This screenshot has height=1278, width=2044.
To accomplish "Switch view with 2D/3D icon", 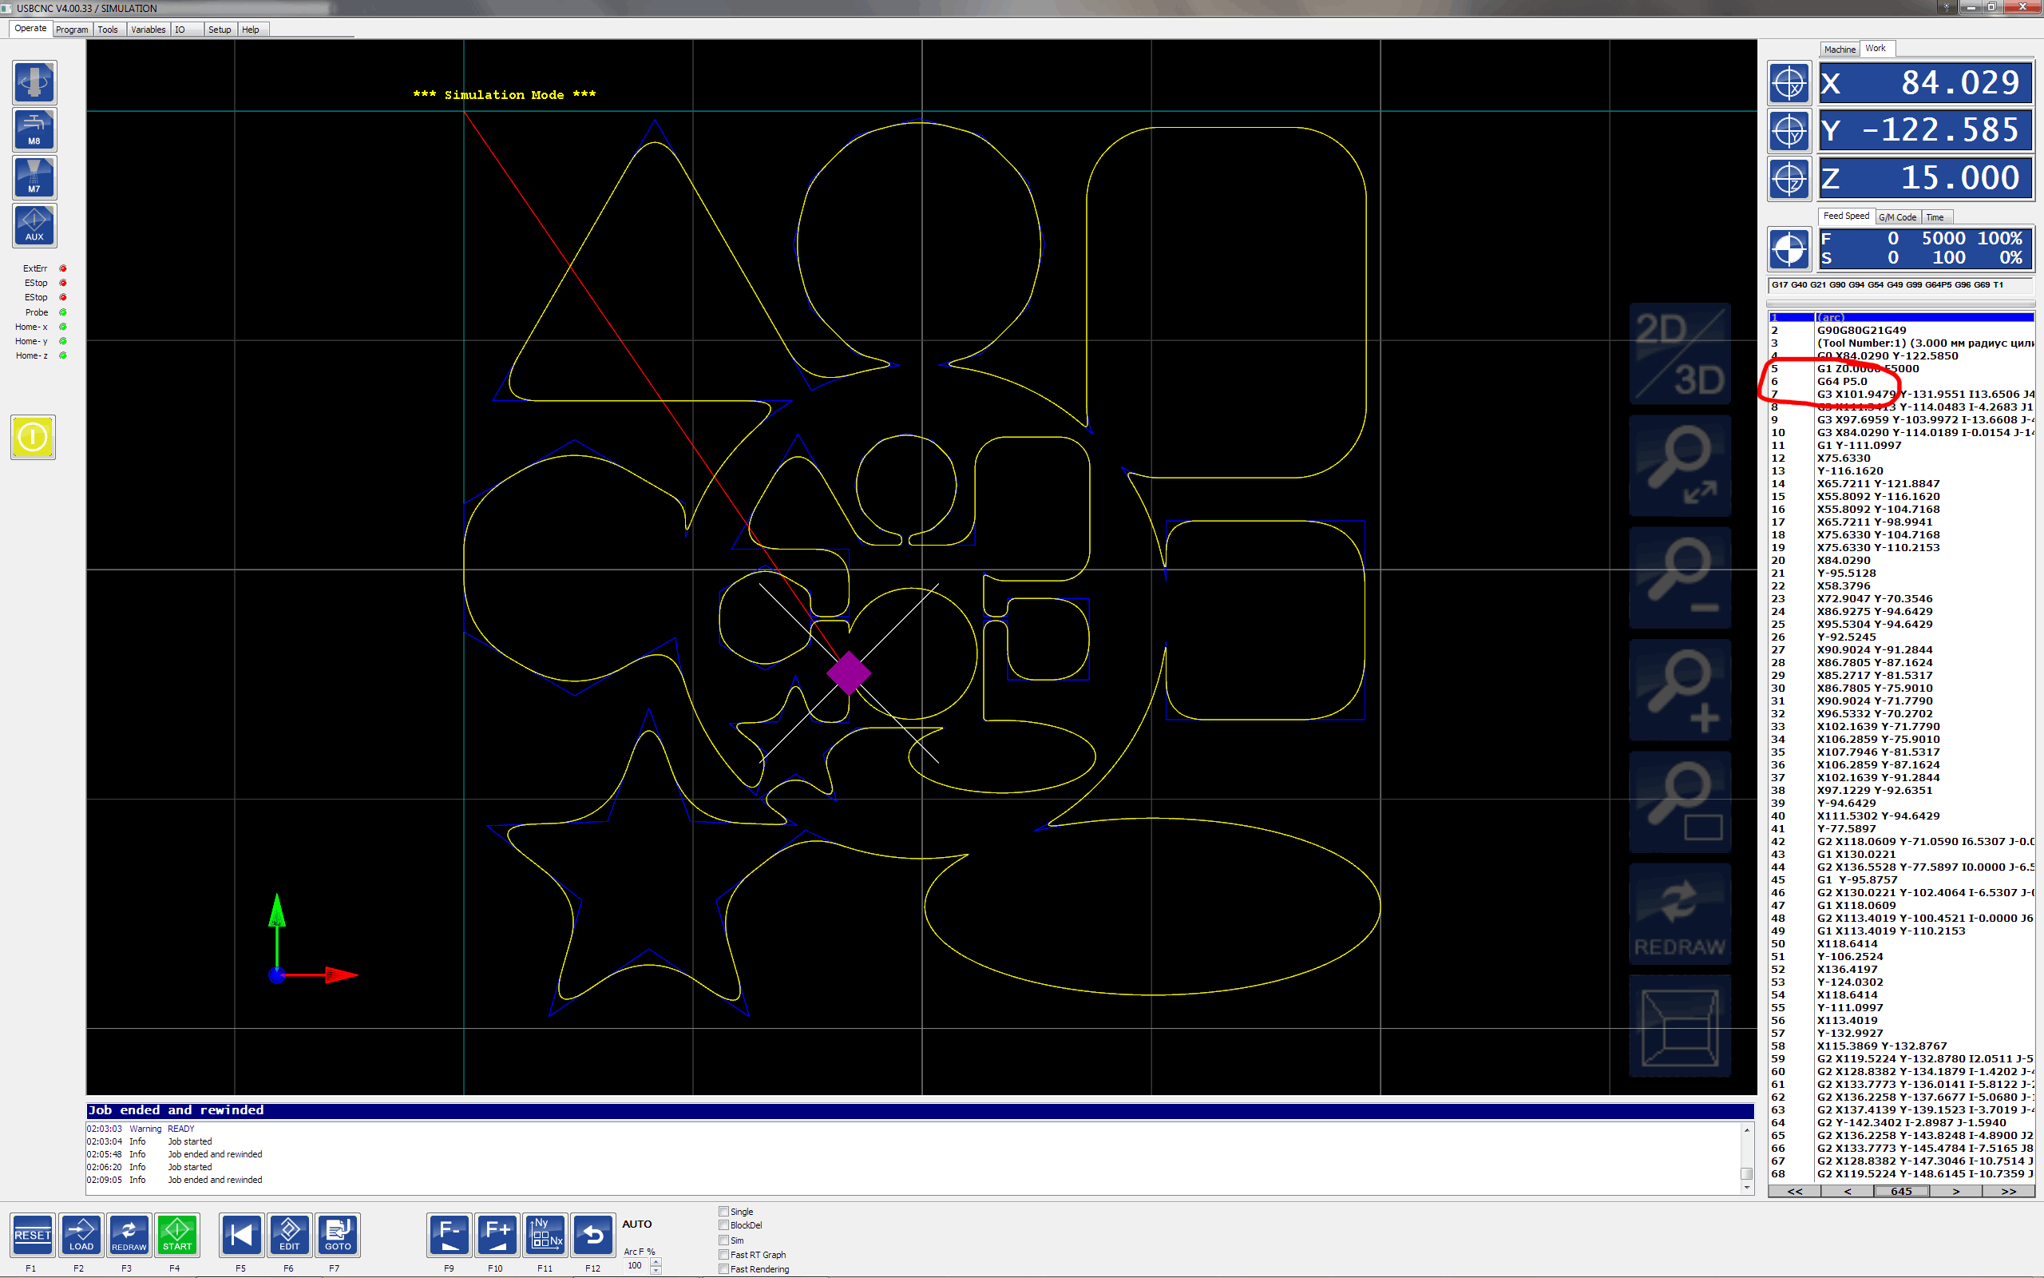I will click(x=1679, y=354).
